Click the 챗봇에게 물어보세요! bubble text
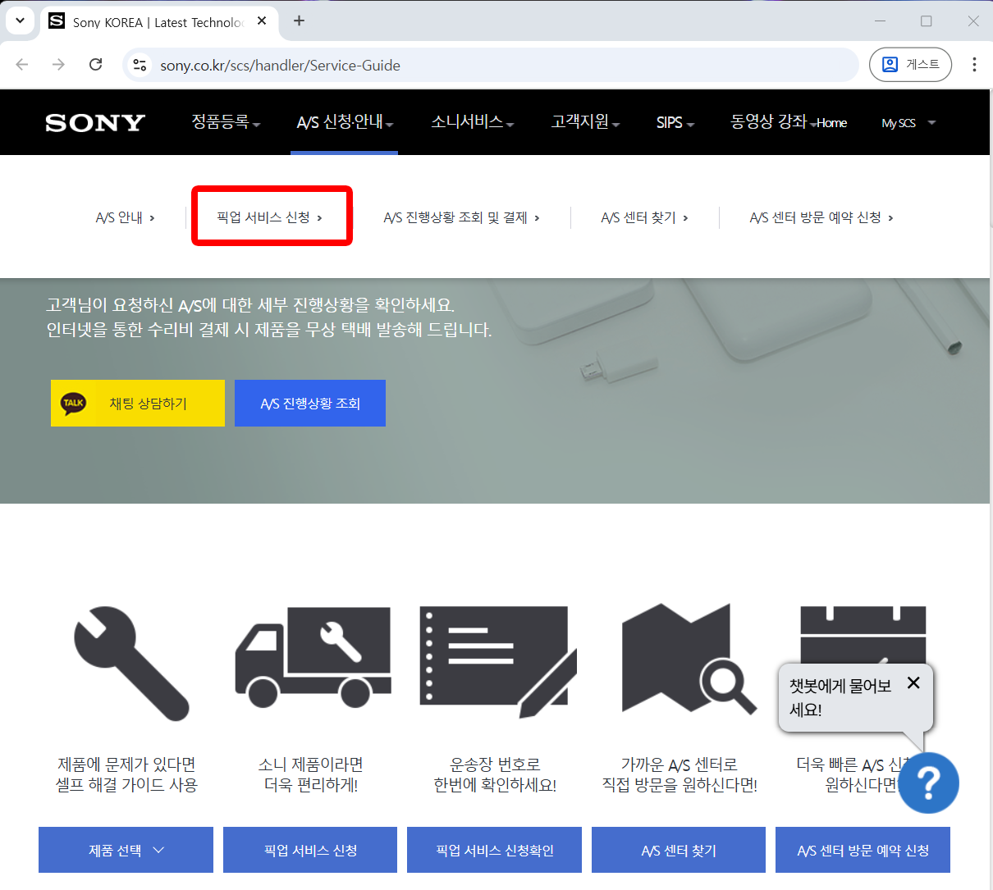This screenshot has height=890, width=993. (x=840, y=697)
